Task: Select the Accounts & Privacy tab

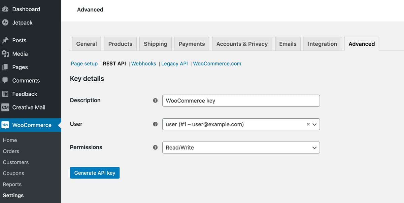Action: (242, 44)
